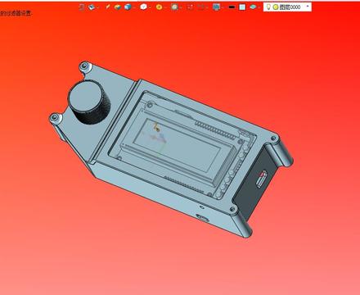This screenshot has height=295, width=360.
Task: Click the first red toolbar icon
Action: point(81,7)
